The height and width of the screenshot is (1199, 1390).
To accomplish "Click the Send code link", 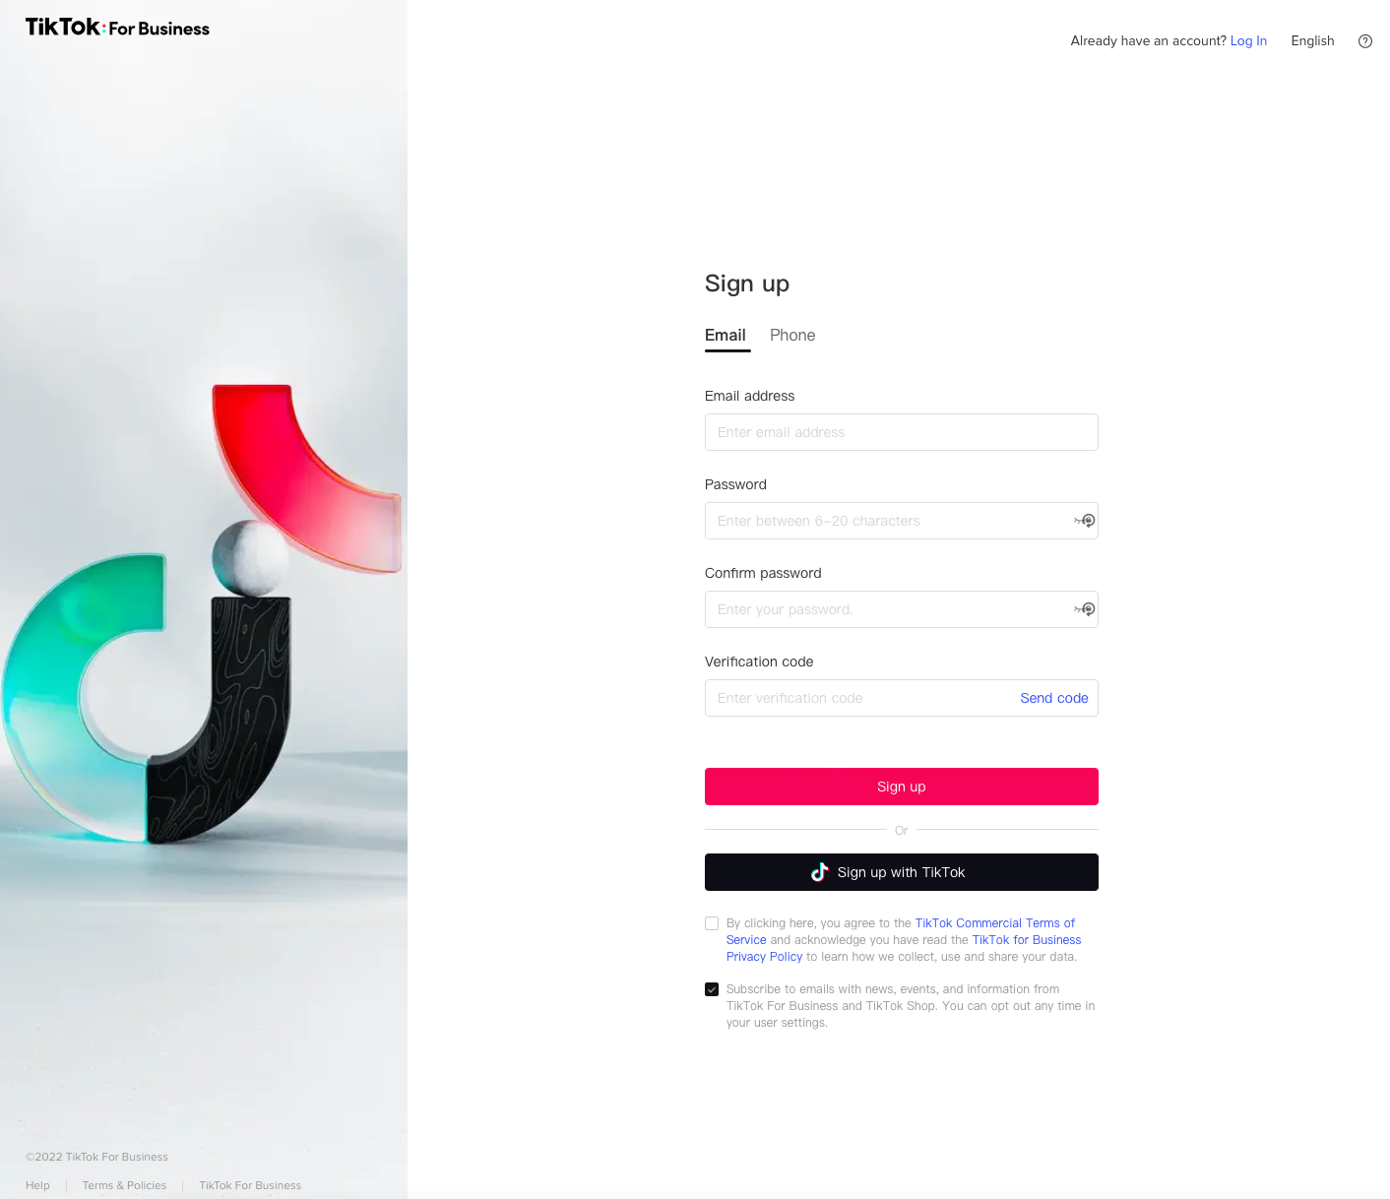I will [1054, 698].
